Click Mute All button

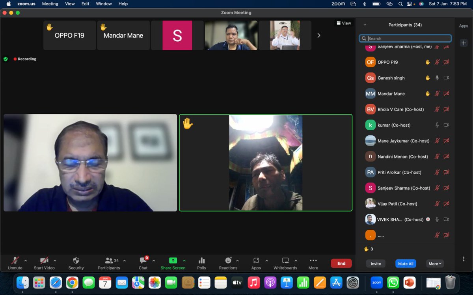pyautogui.click(x=406, y=264)
